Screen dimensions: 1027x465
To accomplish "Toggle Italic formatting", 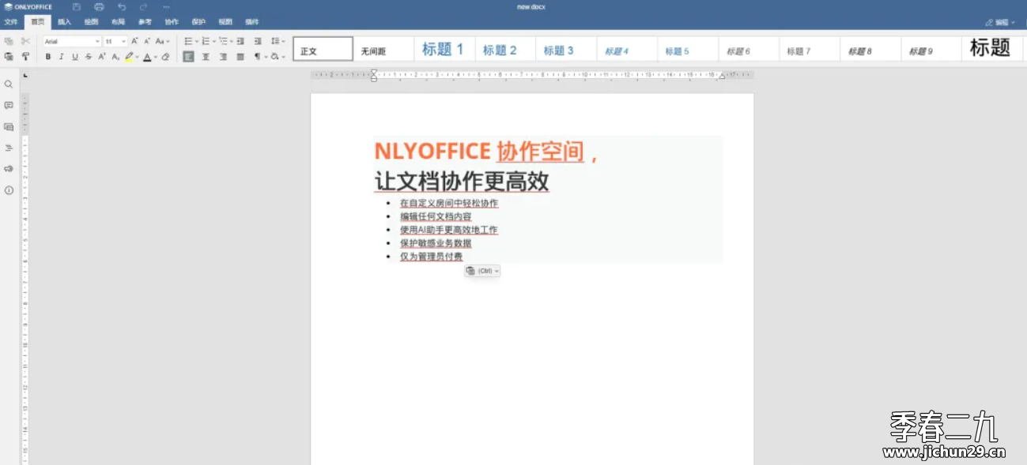I will coord(62,57).
